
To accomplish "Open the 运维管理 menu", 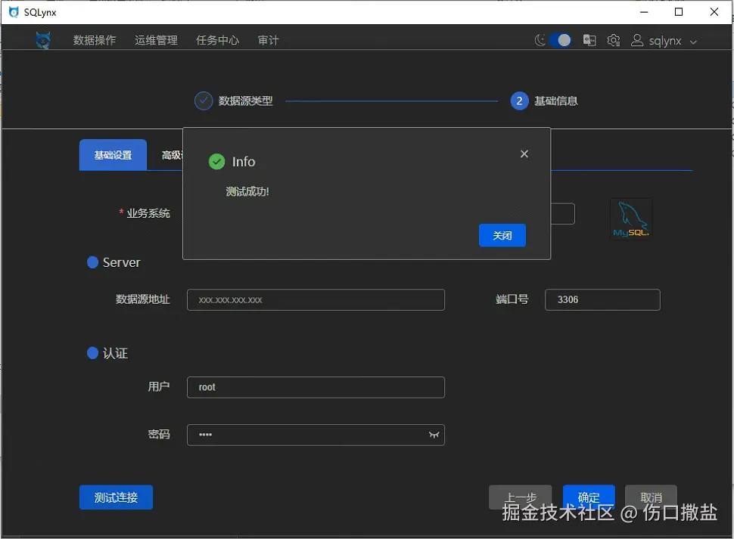I will [x=156, y=40].
